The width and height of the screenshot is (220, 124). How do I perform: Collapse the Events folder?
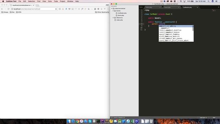pyautogui.click(x=113, y=11)
